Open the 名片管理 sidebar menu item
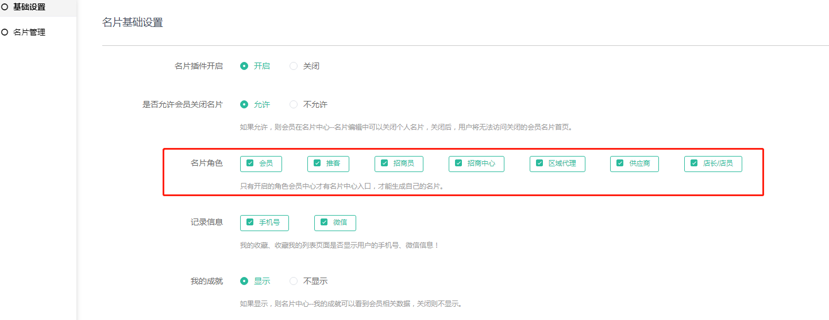Screen dimensions: 829x320 pyautogui.click(x=29, y=32)
